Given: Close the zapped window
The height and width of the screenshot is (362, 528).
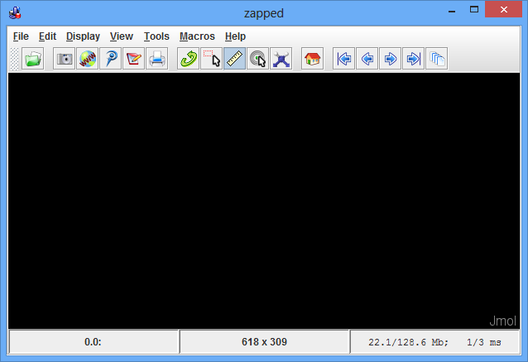Looking at the screenshot, I should coord(504,9).
